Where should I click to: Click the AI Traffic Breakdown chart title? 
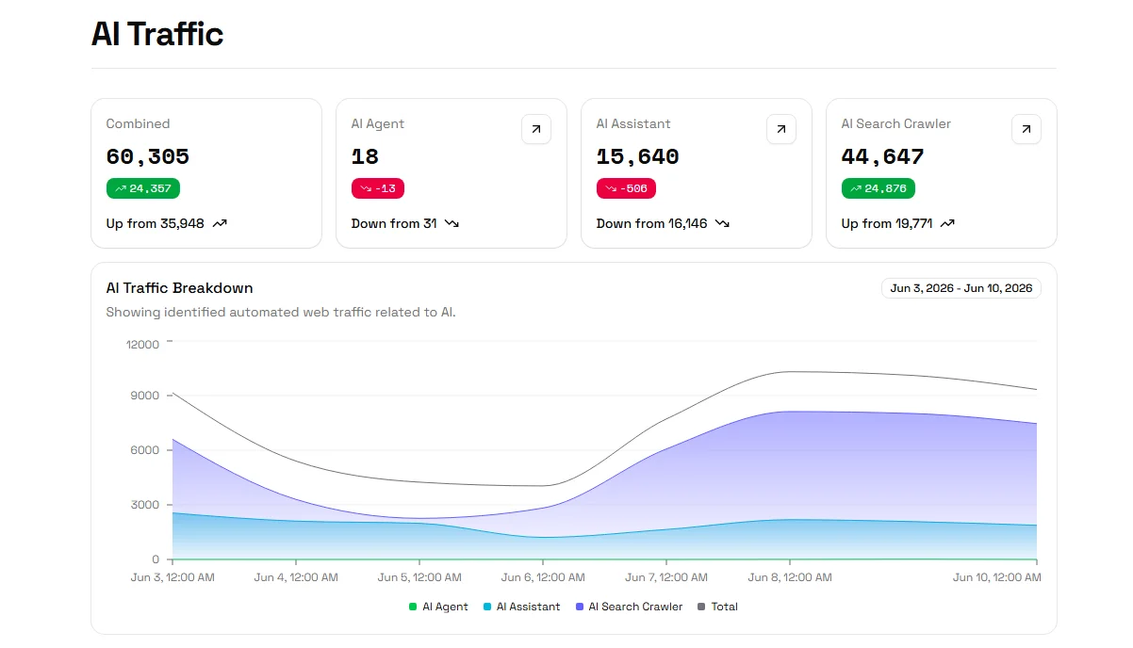[179, 288]
